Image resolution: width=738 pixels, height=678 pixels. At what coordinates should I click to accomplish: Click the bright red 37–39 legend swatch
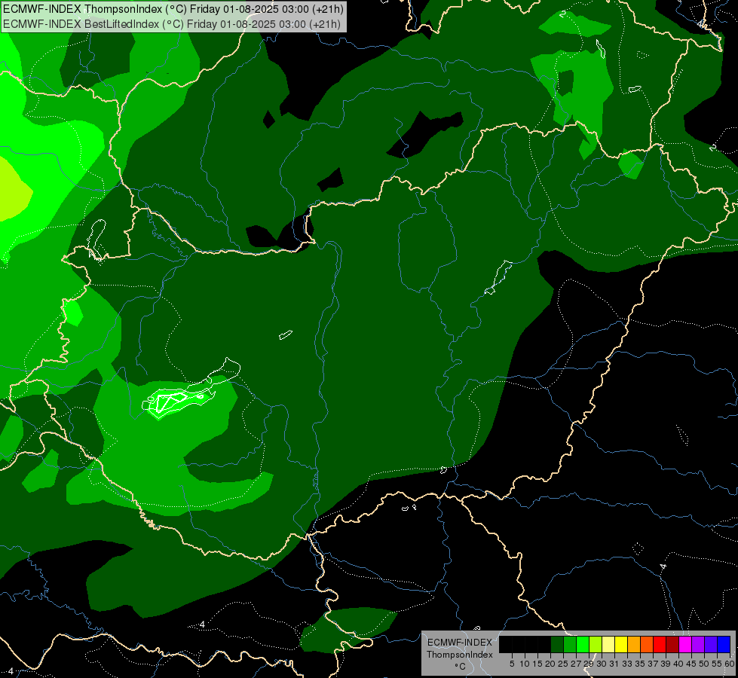point(660,644)
